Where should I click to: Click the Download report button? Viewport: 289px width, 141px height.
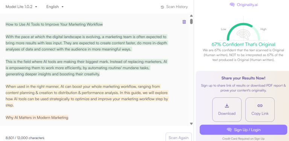coord(227,109)
